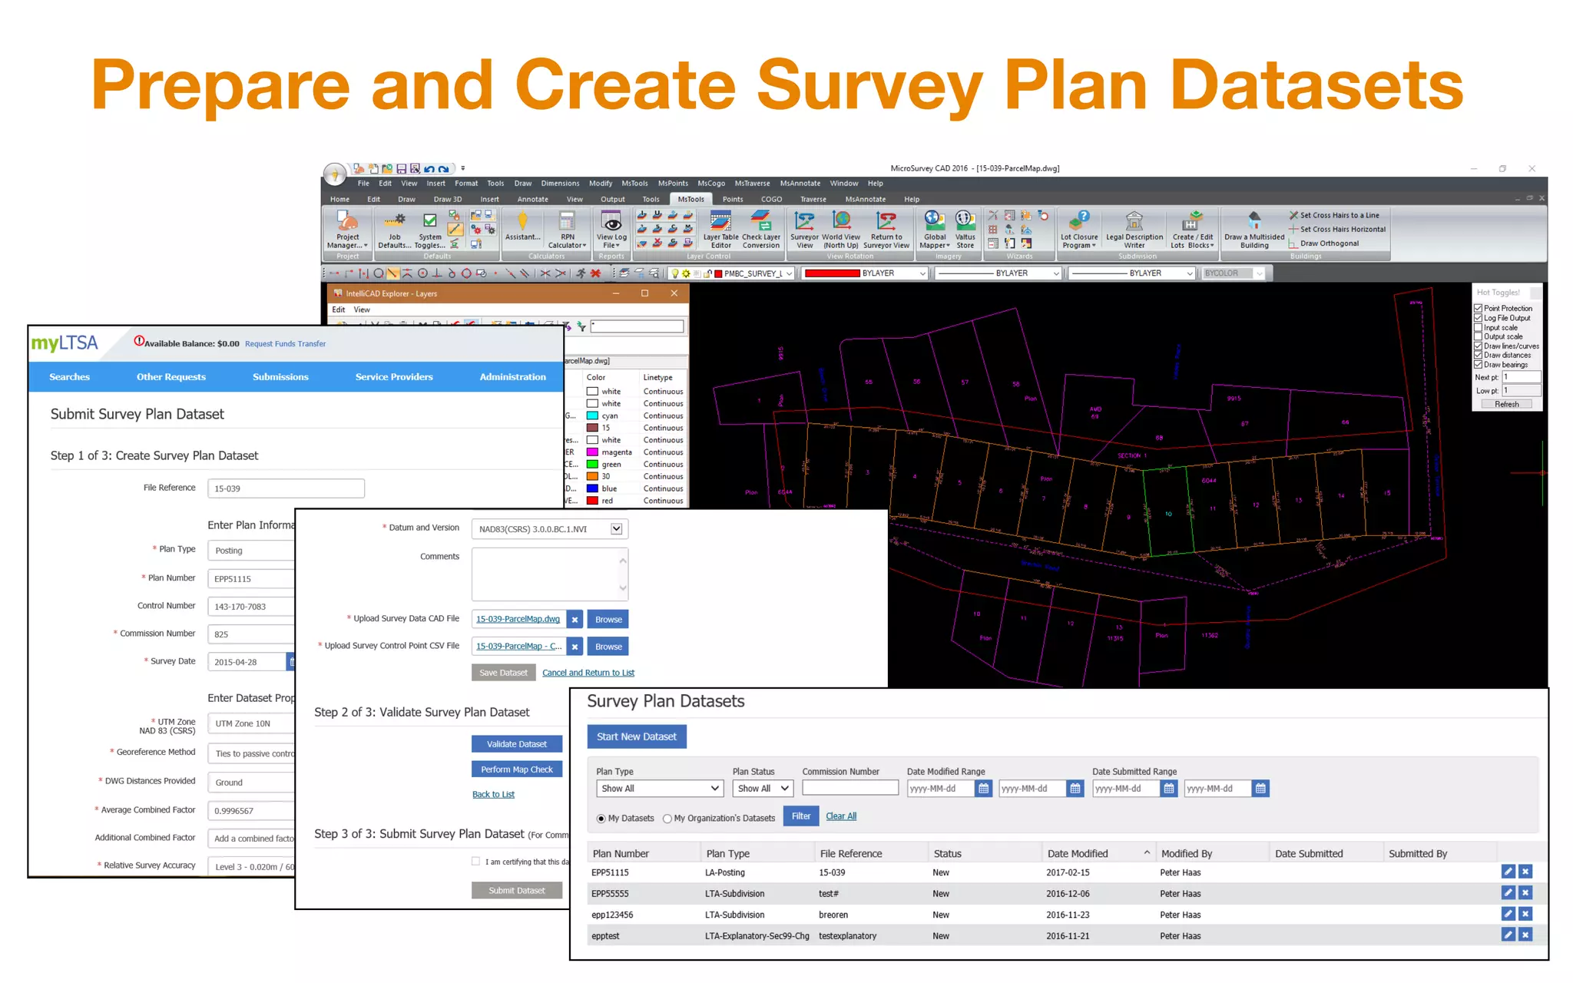Click cyan layer color swatch
This screenshot has width=1573, height=983.
click(x=592, y=415)
